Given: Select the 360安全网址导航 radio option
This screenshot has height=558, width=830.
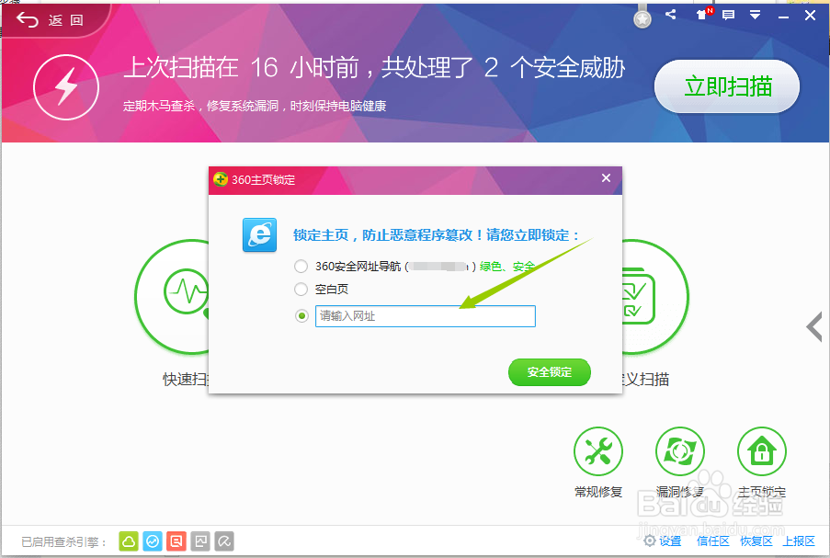Looking at the screenshot, I should [x=301, y=266].
